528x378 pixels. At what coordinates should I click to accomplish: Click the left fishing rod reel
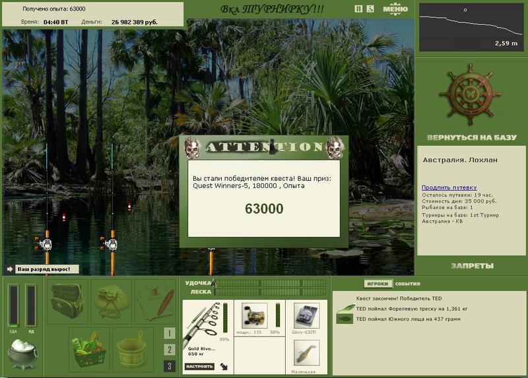tap(45, 244)
